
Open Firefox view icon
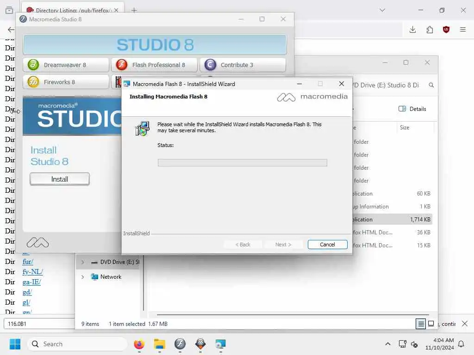(9, 10)
